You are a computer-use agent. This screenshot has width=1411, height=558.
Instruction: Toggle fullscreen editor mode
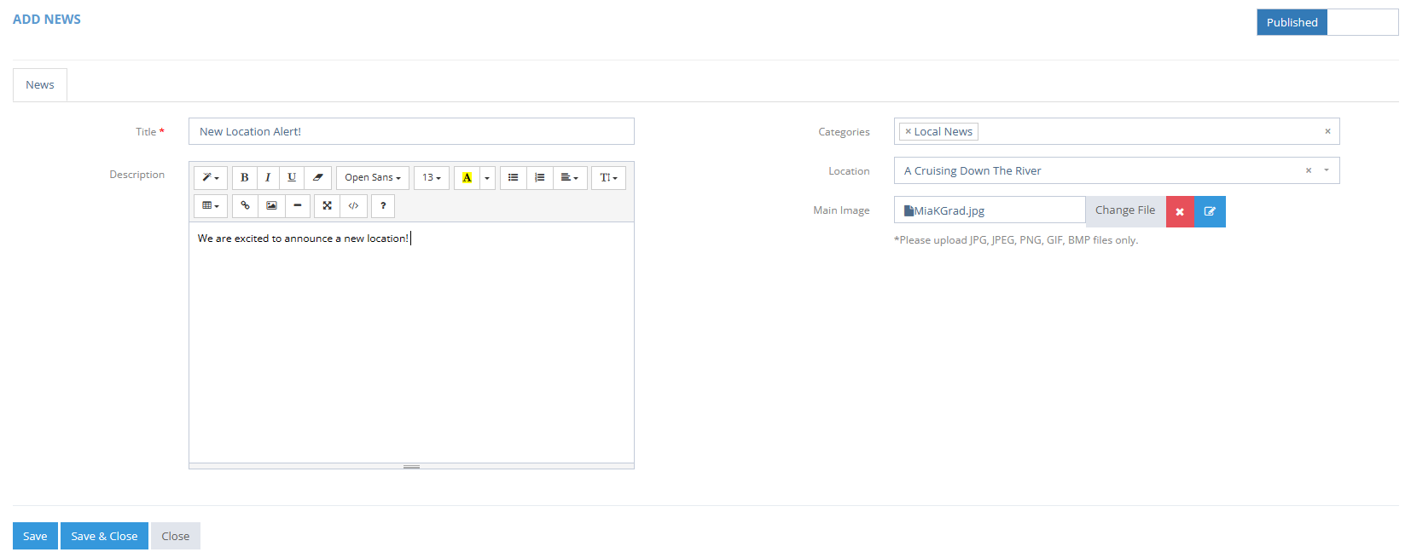coord(327,205)
